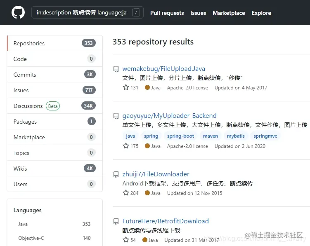Click the spring topic tag
This screenshot has height=246, width=310.
click(x=151, y=136)
